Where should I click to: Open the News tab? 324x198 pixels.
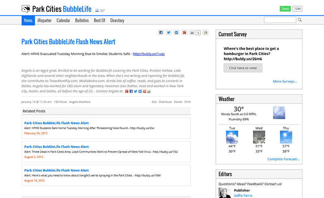point(28,21)
